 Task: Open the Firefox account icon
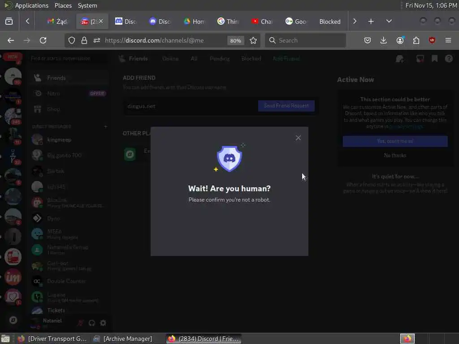click(400, 40)
